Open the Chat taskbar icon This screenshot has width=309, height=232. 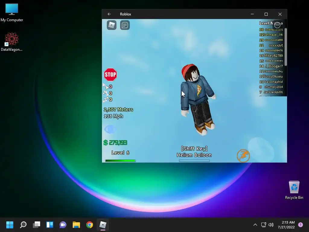[x=63, y=225]
